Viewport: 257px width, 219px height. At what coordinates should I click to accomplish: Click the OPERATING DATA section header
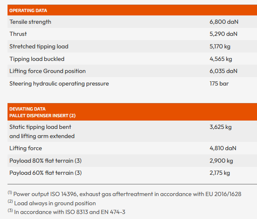(28, 10)
